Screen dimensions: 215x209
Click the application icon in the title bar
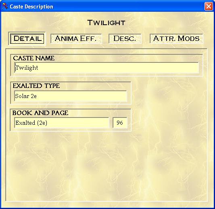point(5,6)
